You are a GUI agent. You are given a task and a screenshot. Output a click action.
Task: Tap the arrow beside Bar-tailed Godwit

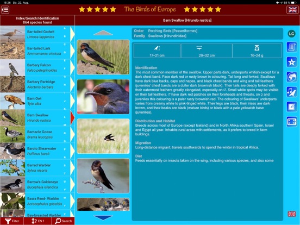72,34
